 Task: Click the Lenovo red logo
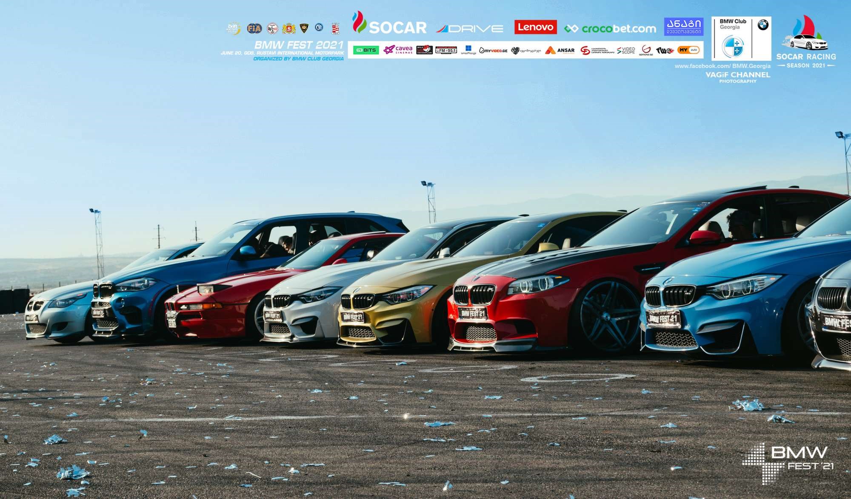(535, 27)
